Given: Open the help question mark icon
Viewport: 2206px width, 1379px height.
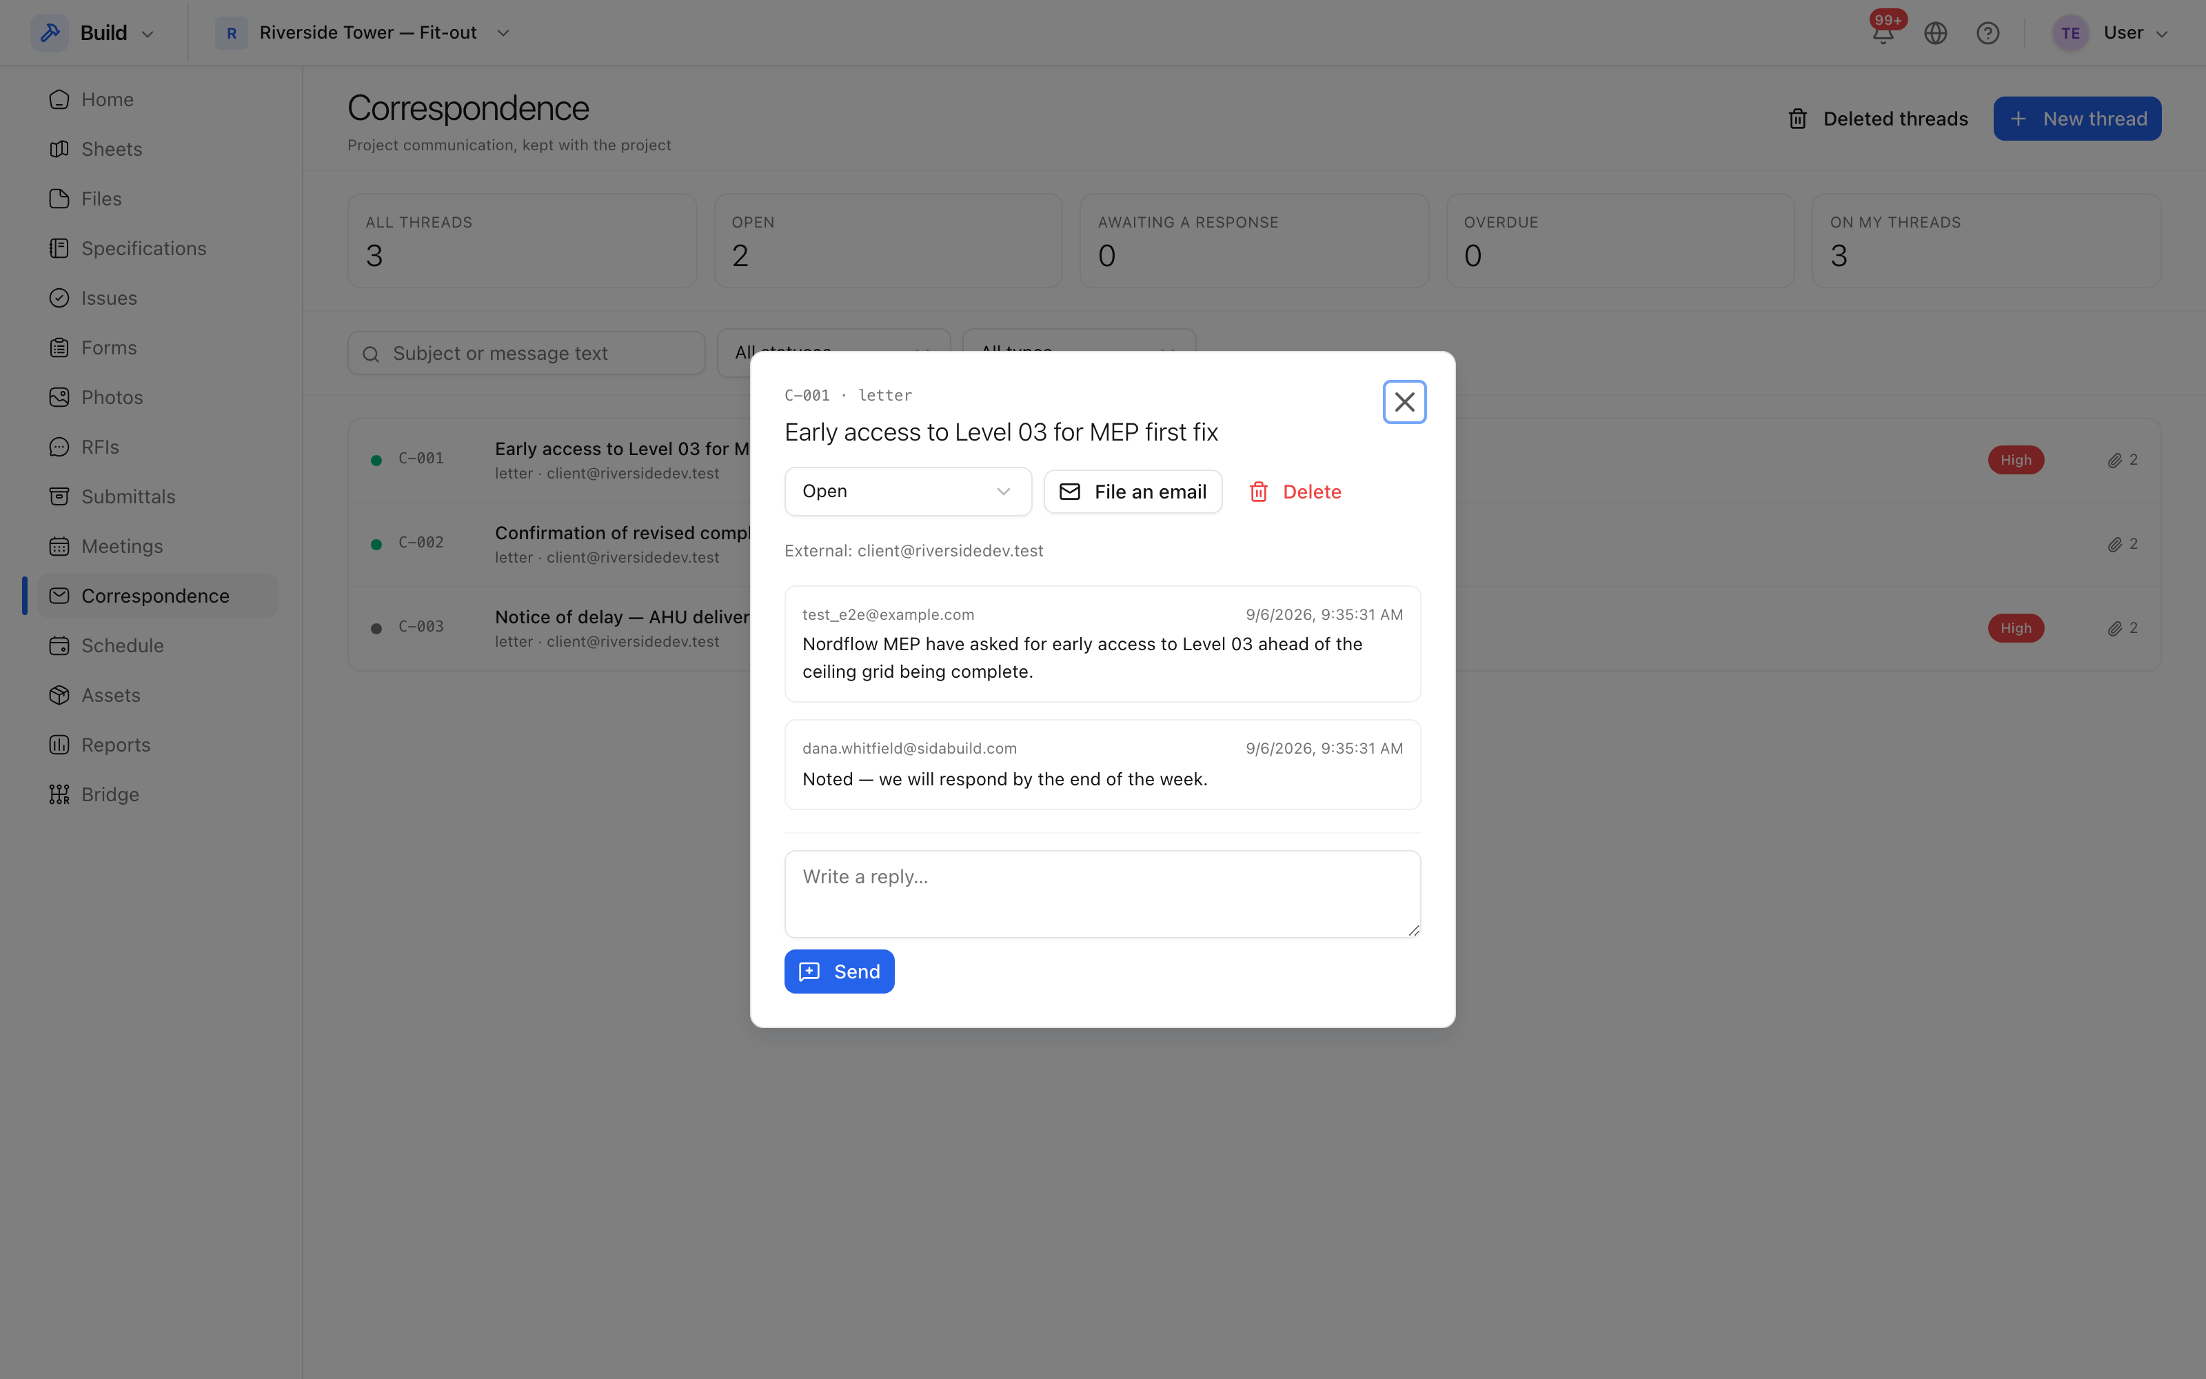Looking at the screenshot, I should tap(1987, 33).
